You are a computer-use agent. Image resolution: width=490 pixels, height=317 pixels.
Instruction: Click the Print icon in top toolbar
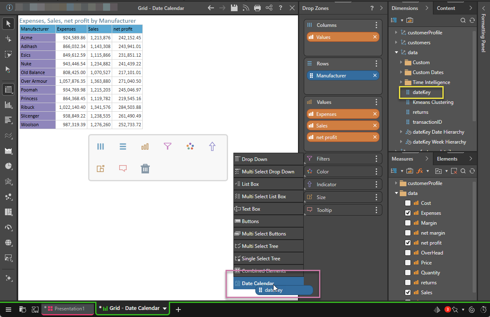[x=257, y=8]
